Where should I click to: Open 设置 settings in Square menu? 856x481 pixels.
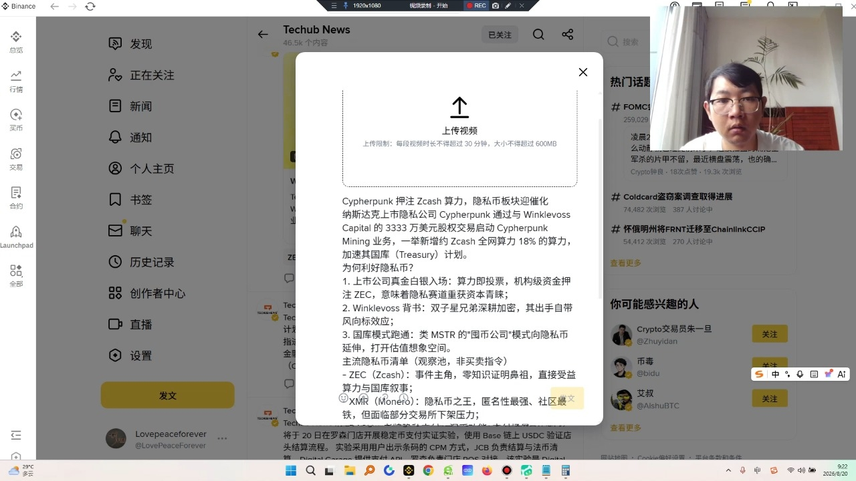pyautogui.click(x=130, y=356)
